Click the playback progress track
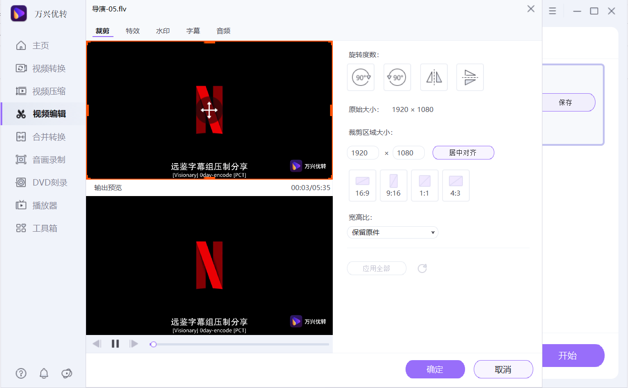628x388 pixels. [x=239, y=344]
